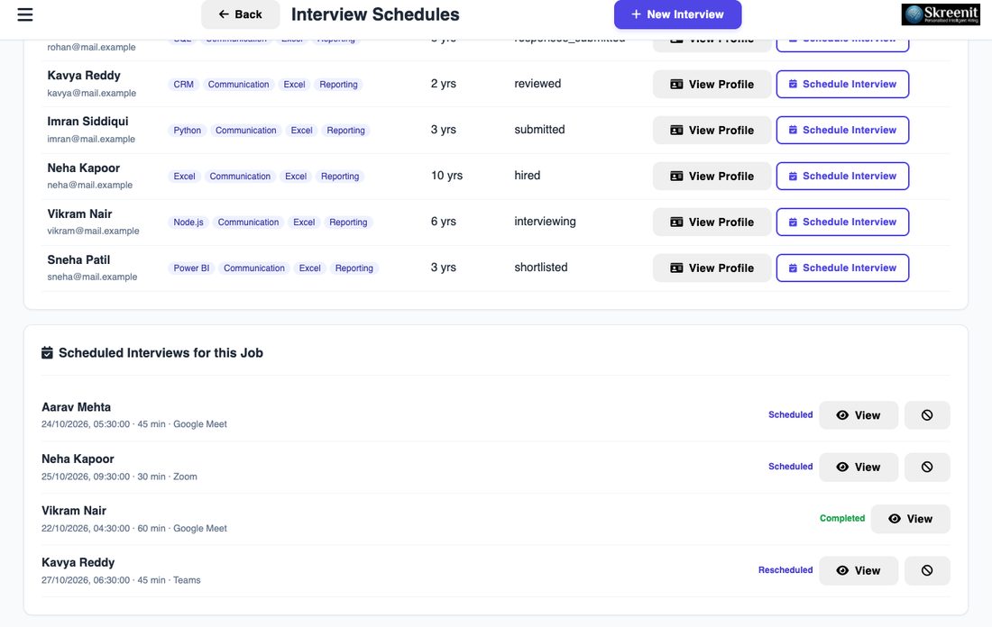Click the email neha@mail.example
This screenshot has width=992, height=627.
point(90,186)
